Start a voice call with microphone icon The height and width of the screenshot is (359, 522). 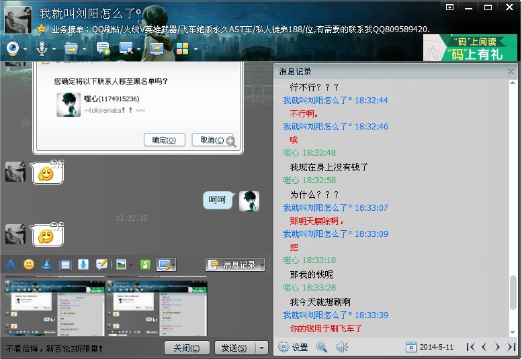coord(42,48)
